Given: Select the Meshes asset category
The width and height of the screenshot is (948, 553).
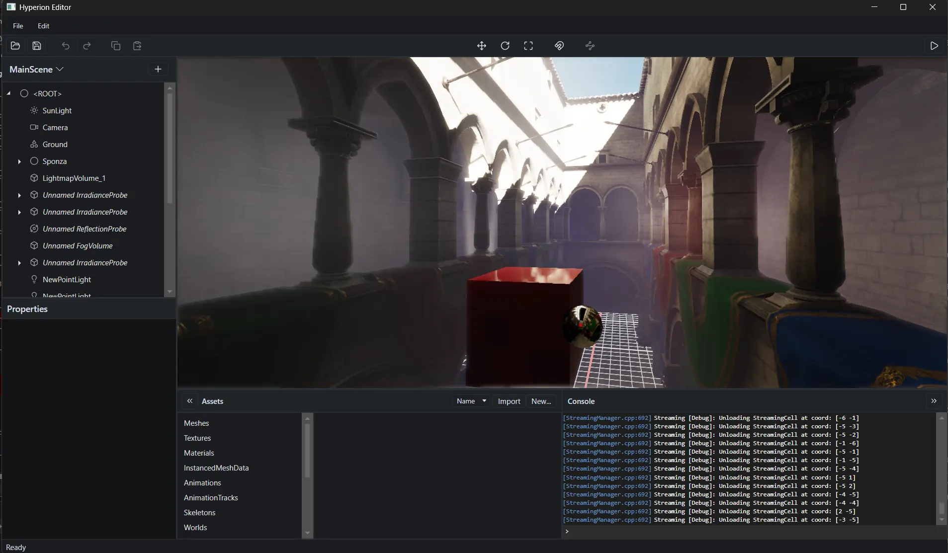Looking at the screenshot, I should tap(196, 423).
